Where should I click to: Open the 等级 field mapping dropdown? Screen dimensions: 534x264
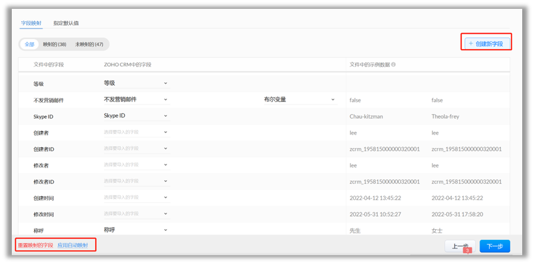click(x=136, y=83)
